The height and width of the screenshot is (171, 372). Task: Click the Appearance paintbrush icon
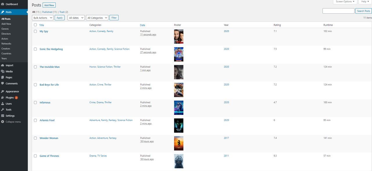click(3, 92)
